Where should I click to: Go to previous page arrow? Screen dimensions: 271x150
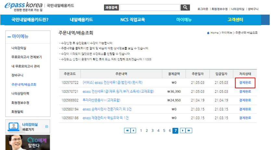133,131
